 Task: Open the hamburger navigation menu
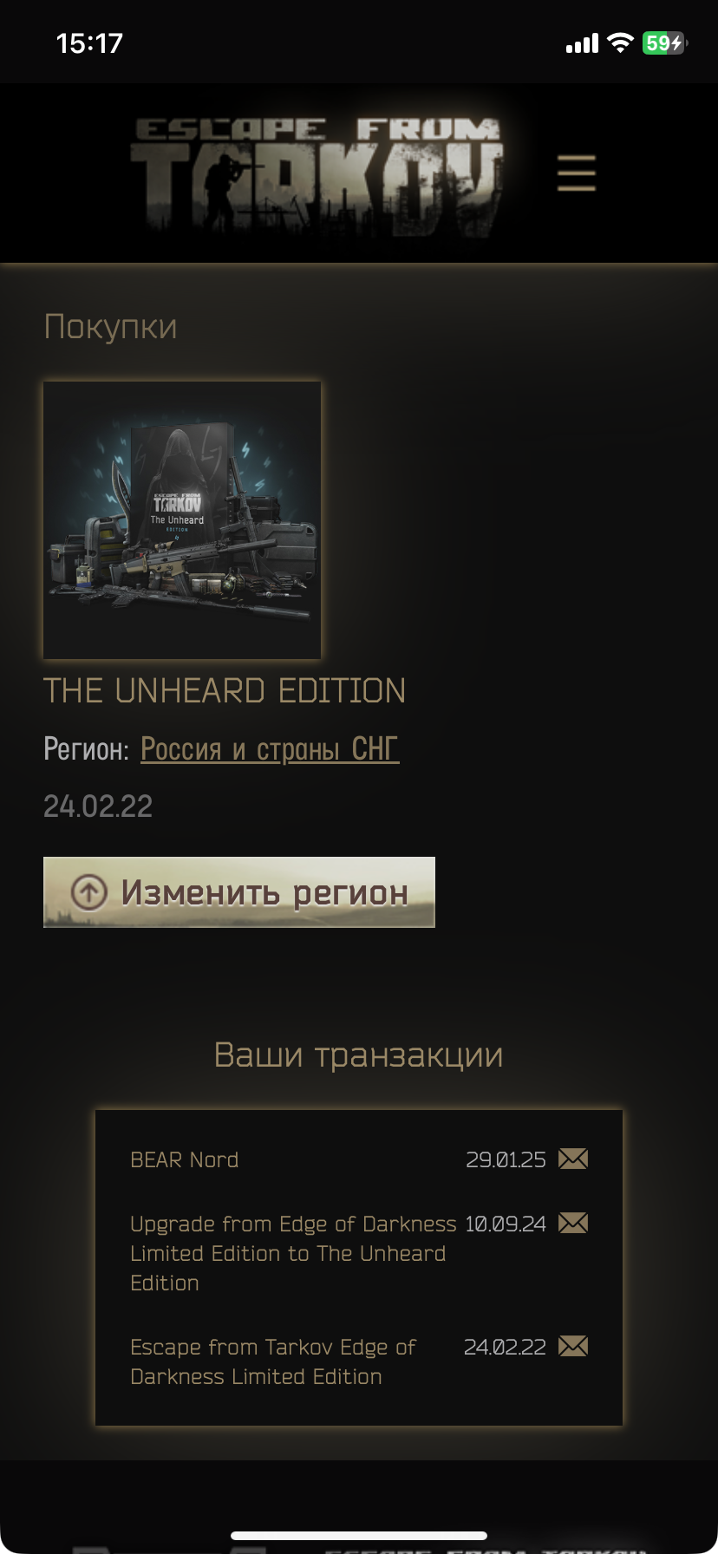(576, 173)
